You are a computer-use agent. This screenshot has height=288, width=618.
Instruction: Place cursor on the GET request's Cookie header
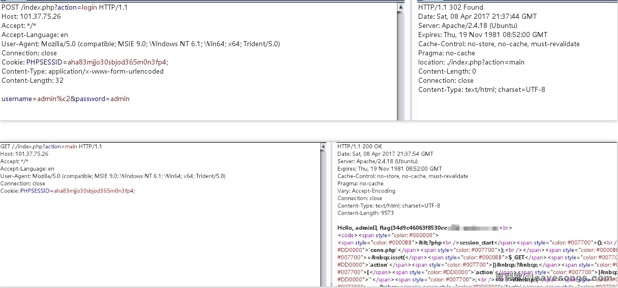68,191
